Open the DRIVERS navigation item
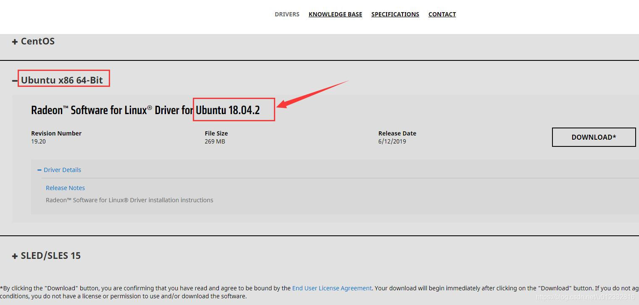Image resolution: width=639 pixels, height=305 pixels. [287, 14]
